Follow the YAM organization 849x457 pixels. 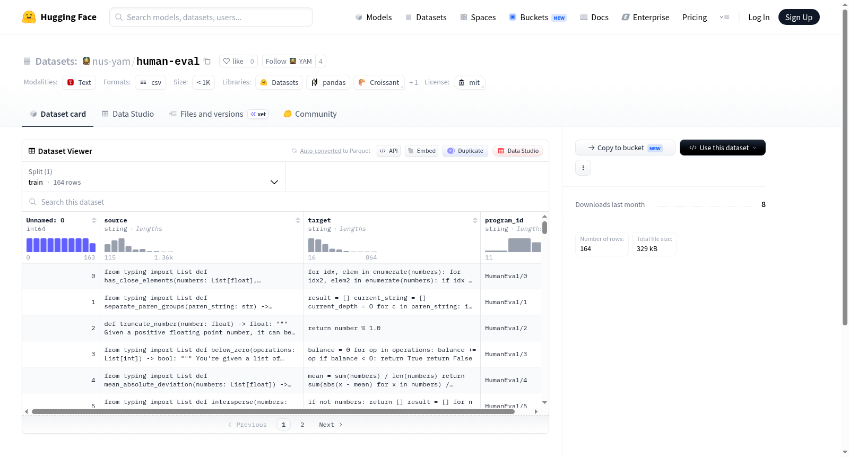289,61
